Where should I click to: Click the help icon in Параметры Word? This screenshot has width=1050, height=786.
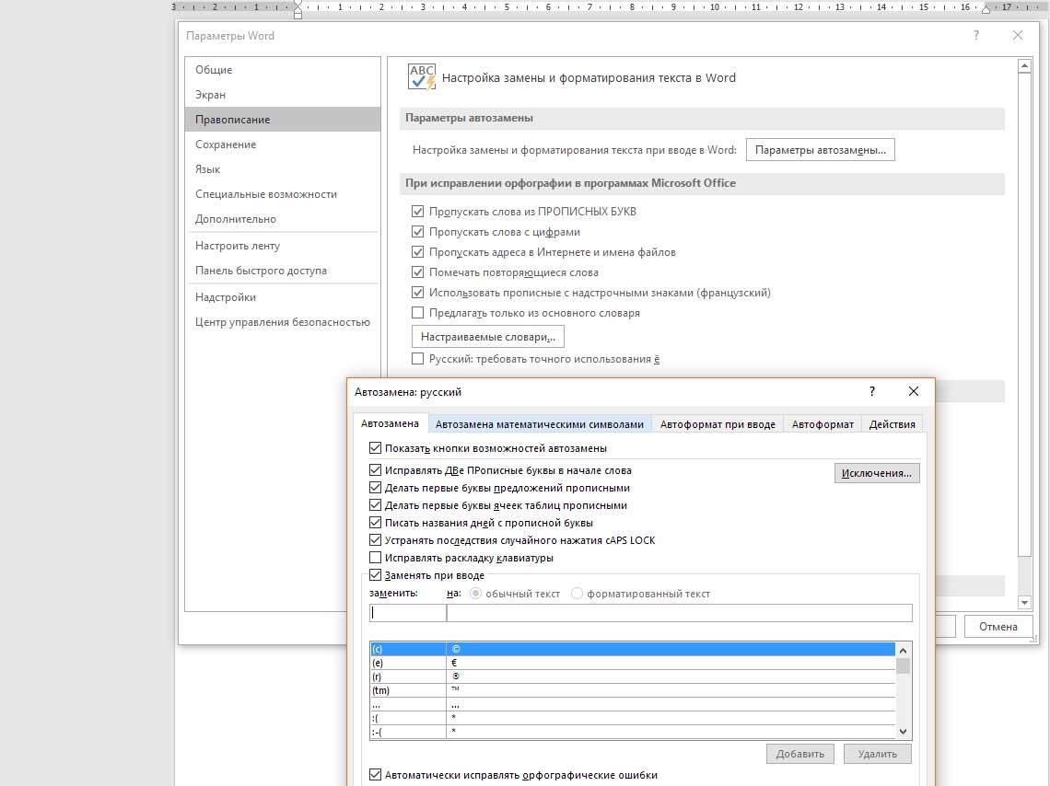click(x=976, y=36)
